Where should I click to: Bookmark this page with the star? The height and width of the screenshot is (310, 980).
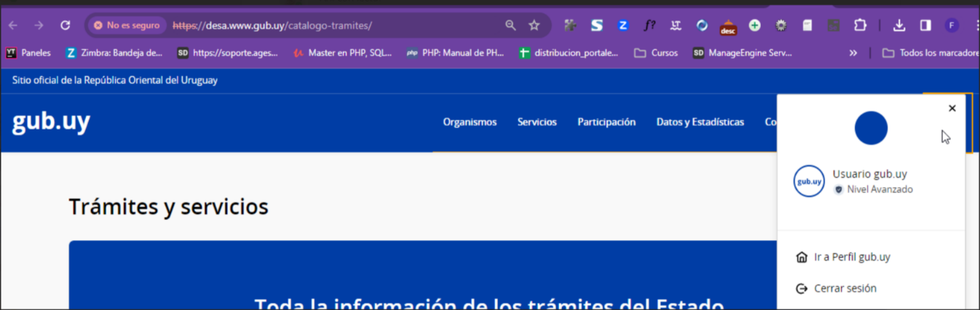534,25
